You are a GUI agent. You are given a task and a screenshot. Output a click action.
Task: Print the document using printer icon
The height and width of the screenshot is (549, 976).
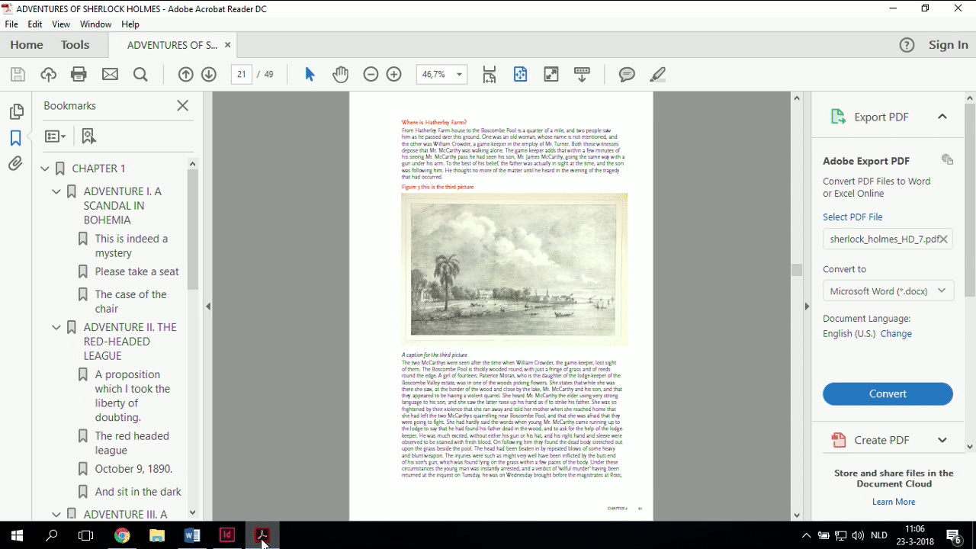click(79, 74)
